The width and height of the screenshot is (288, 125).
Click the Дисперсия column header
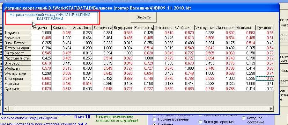(225, 28)
